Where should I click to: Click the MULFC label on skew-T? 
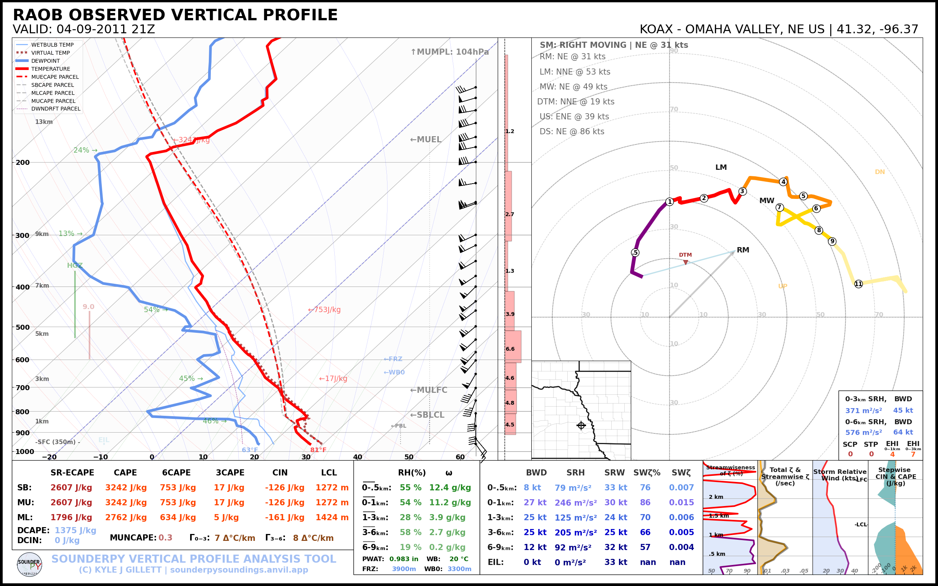point(428,390)
